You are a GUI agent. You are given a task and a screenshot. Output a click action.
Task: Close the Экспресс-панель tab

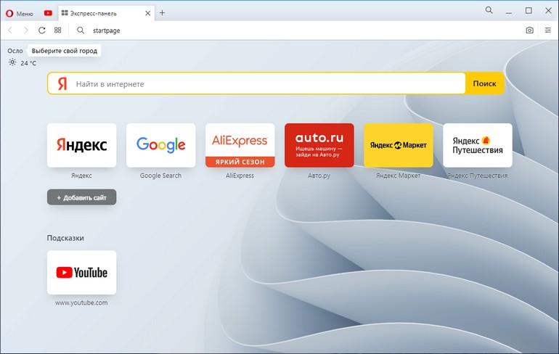(148, 12)
